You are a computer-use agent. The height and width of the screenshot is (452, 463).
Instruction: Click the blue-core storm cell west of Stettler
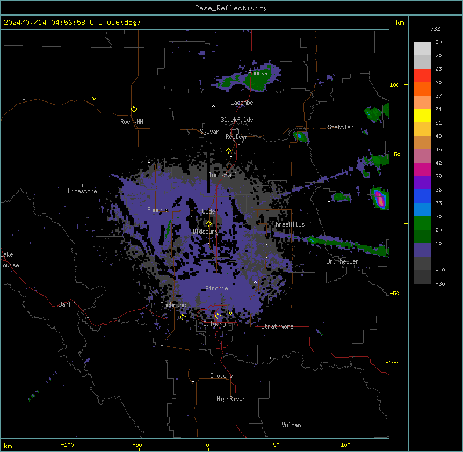coord(300,136)
